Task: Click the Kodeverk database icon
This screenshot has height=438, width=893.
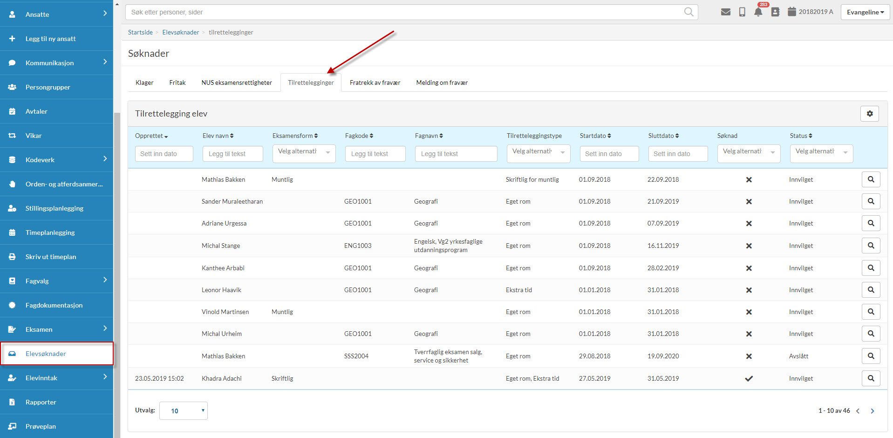Action: tap(12, 160)
